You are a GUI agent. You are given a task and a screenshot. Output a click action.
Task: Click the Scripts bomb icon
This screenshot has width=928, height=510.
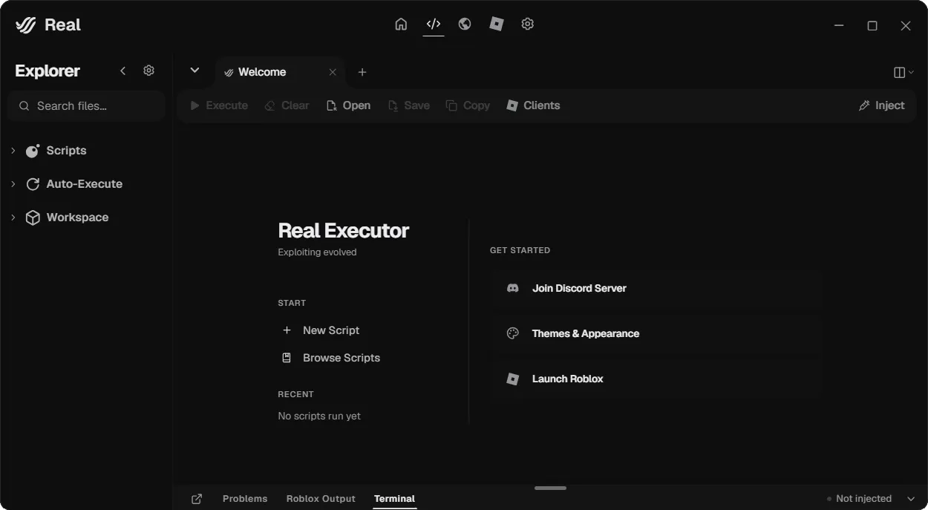click(33, 151)
